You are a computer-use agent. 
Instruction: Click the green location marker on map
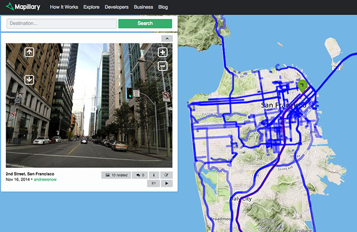[302, 86]
